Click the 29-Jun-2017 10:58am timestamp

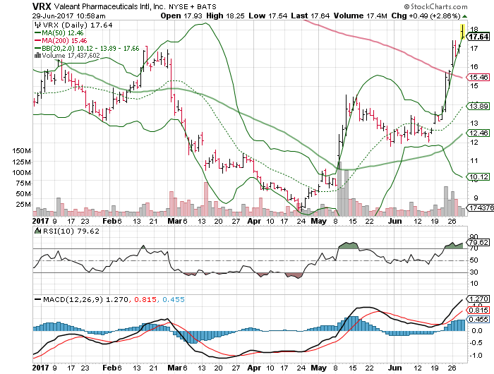click(68, 16)
